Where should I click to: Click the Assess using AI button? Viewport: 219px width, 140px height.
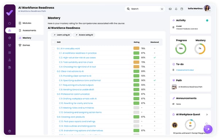pyautogui.click(x=84, y=35)
